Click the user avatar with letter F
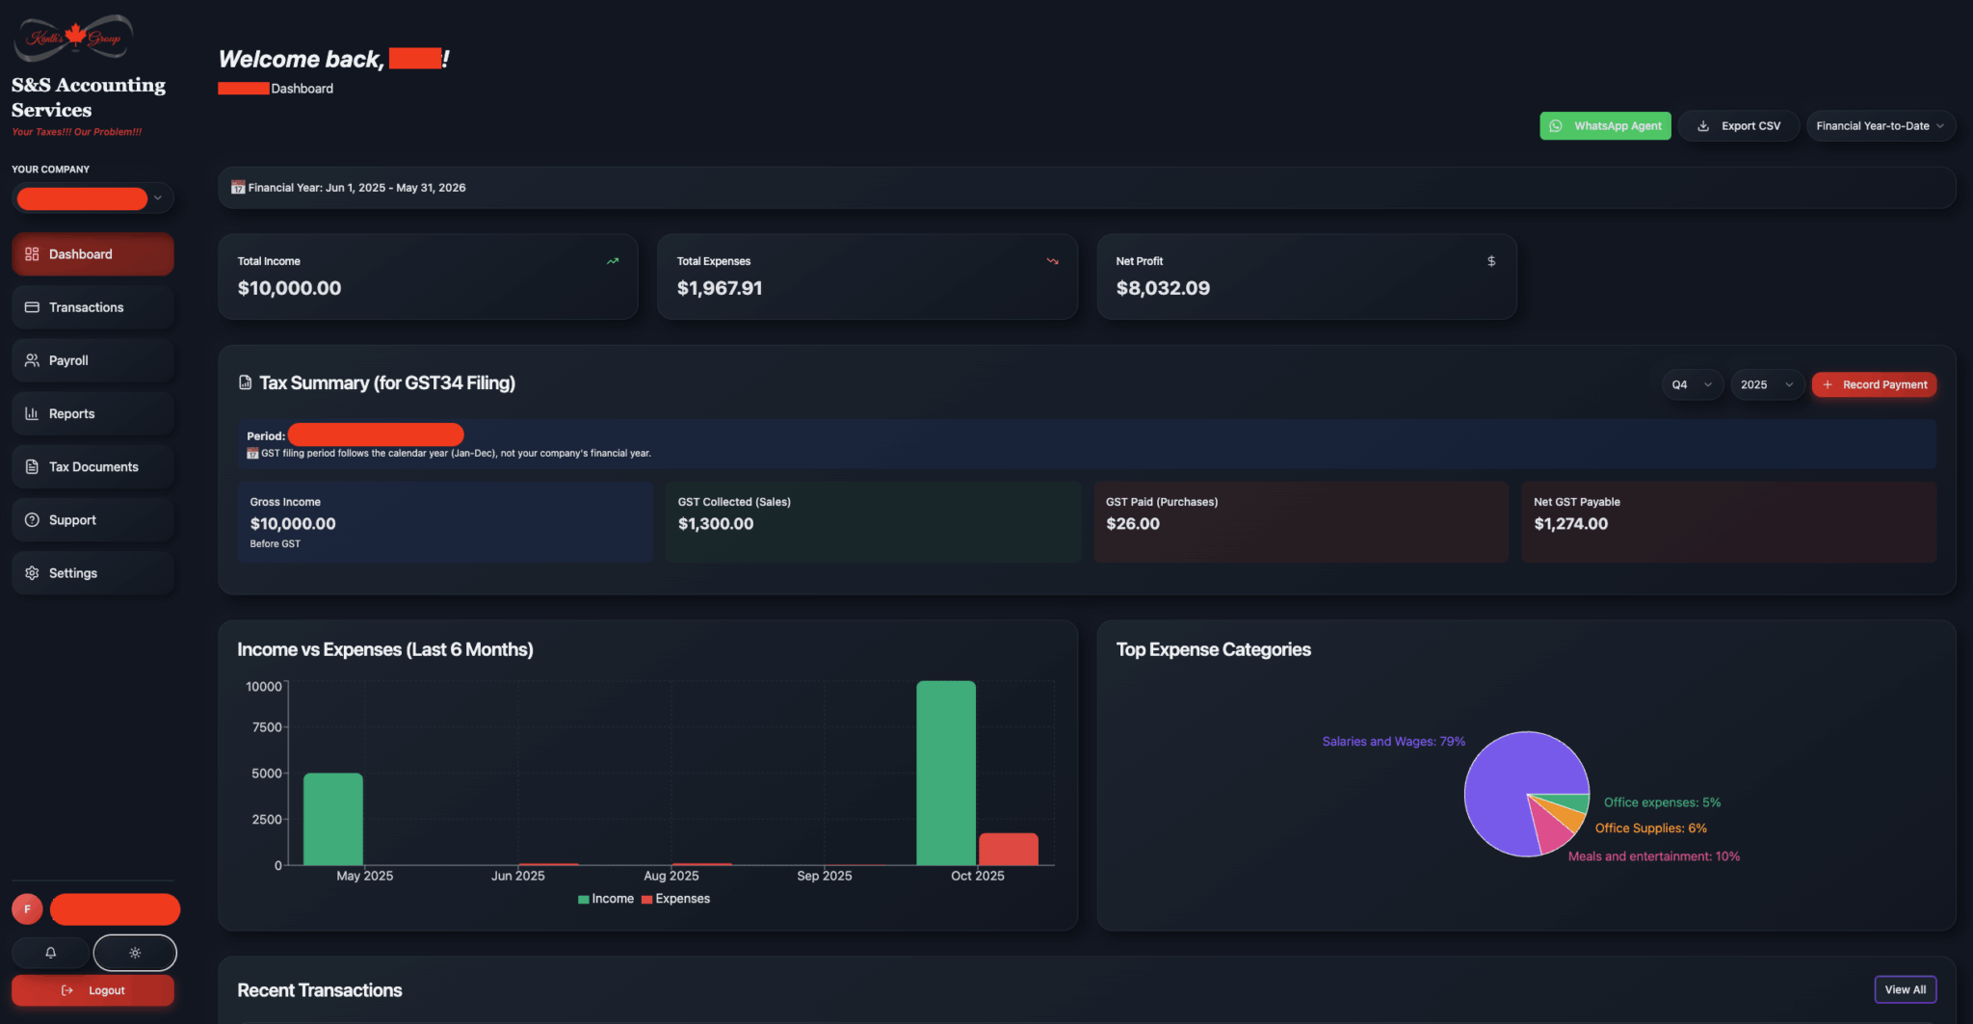The image size is (1973, 1024). pos(27,908)
